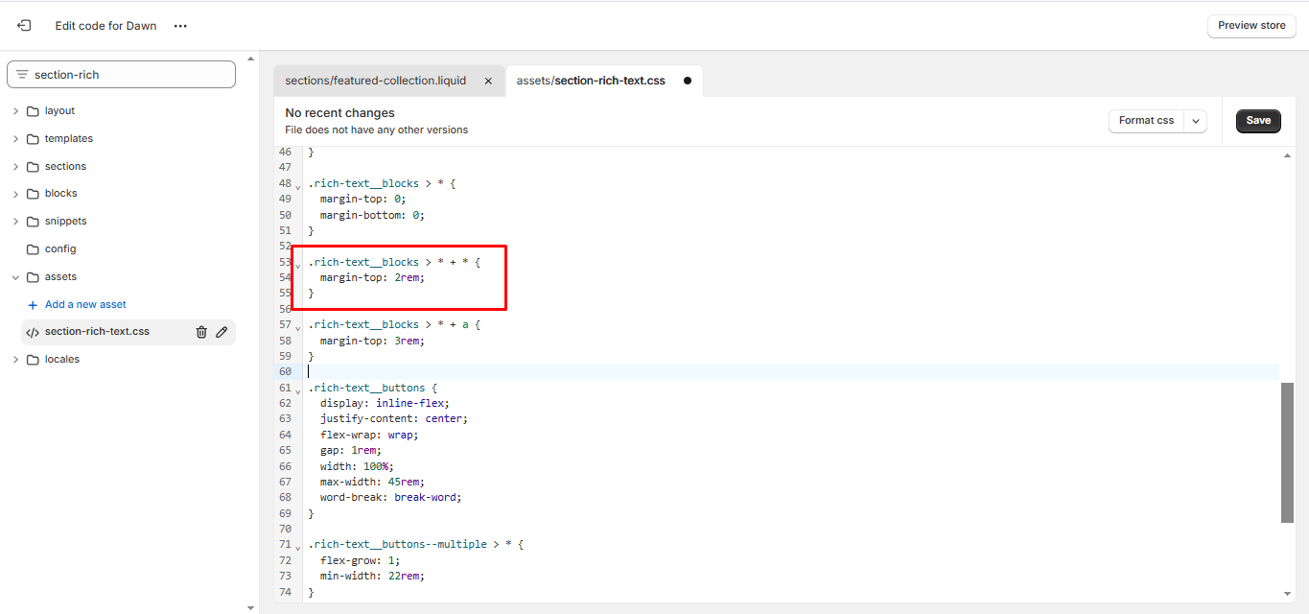Fold the code block at line 71

(298, 547)
